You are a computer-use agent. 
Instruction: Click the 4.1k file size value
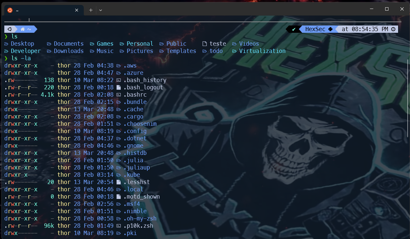[x=47, y=95]
